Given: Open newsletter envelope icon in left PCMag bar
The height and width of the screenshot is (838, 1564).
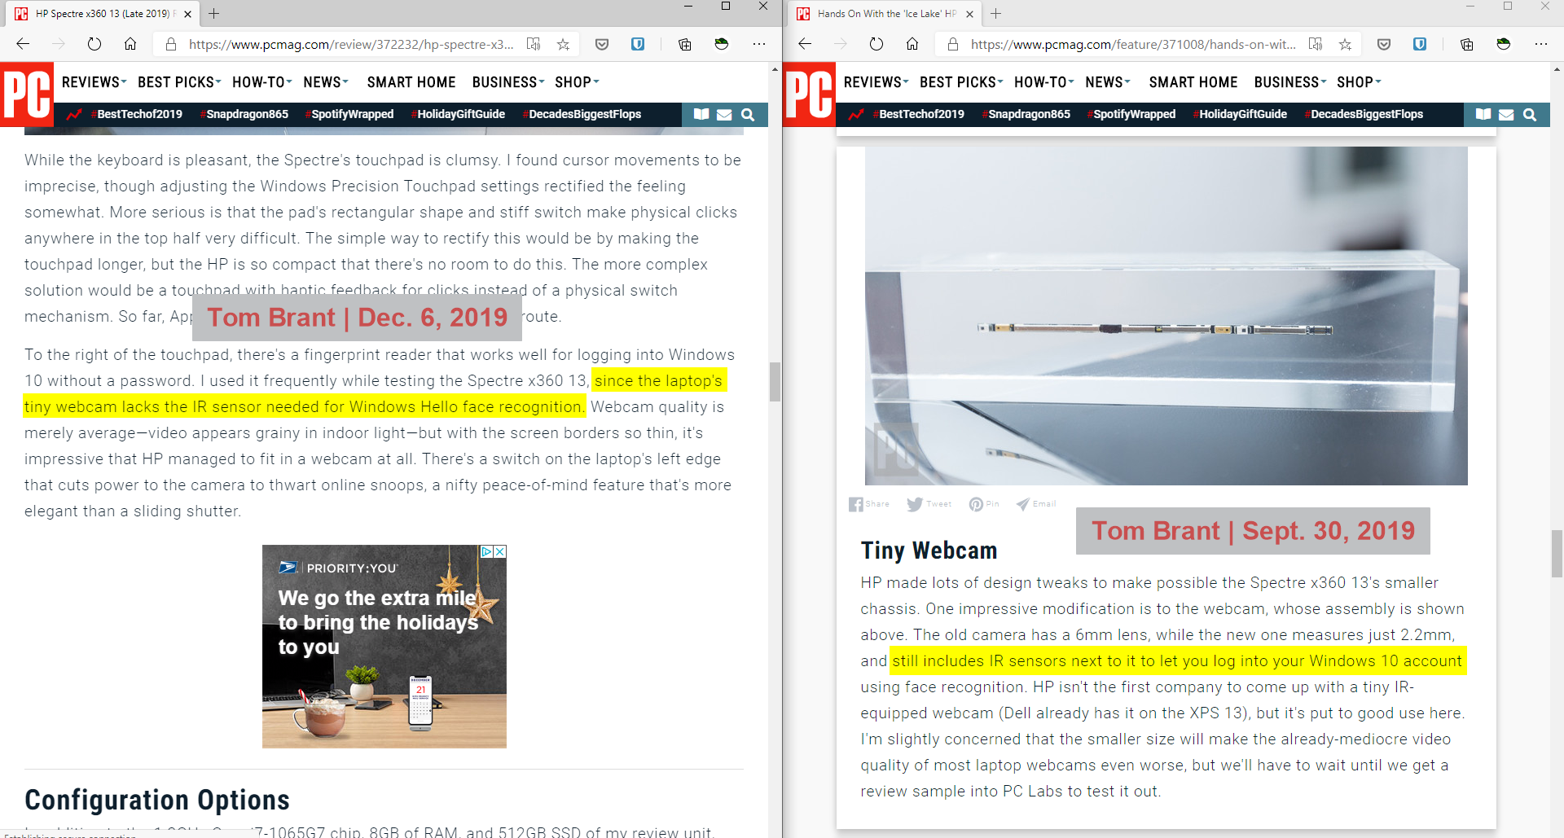Looking at the screenshot, I should (x=724, y=115).
